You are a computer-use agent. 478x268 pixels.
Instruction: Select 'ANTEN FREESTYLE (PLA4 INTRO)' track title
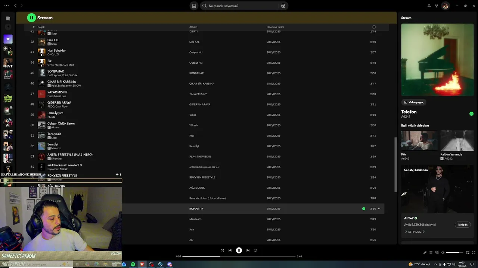(70, 155)
